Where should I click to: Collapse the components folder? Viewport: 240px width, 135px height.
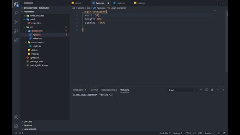[37, 42]
